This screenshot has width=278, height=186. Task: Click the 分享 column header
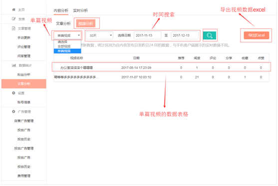[x=229, y=58]
